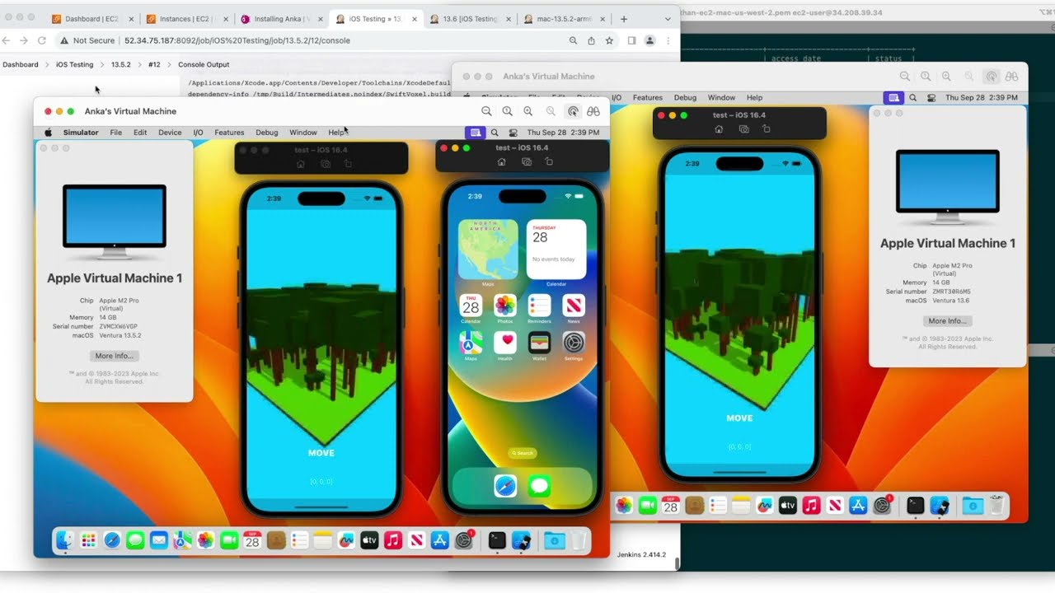Open Health app on simulator home screen
Screen dimensions: 1055x593
click(505, 343)
